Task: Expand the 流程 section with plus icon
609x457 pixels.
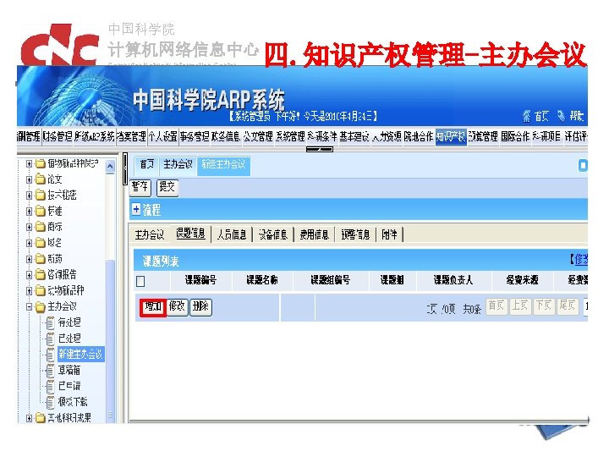Action: (136, 210)
